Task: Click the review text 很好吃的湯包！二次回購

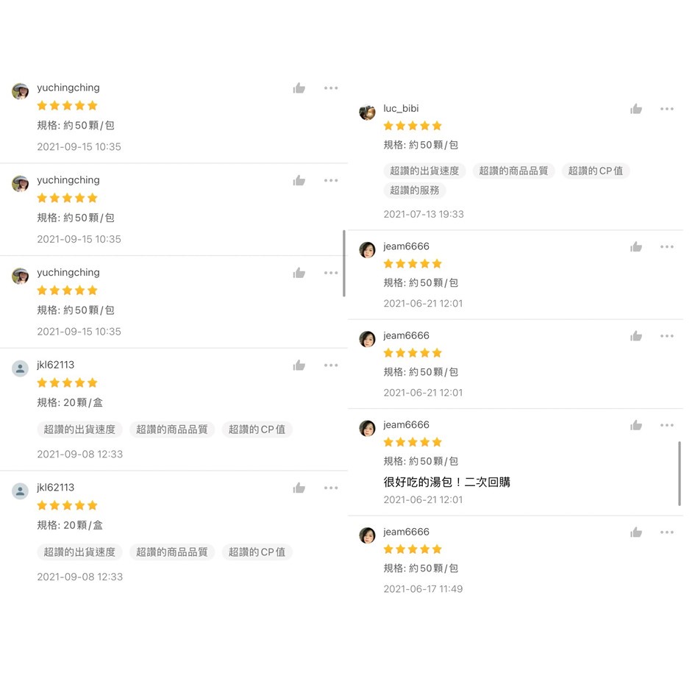Action: click(446, 482)
